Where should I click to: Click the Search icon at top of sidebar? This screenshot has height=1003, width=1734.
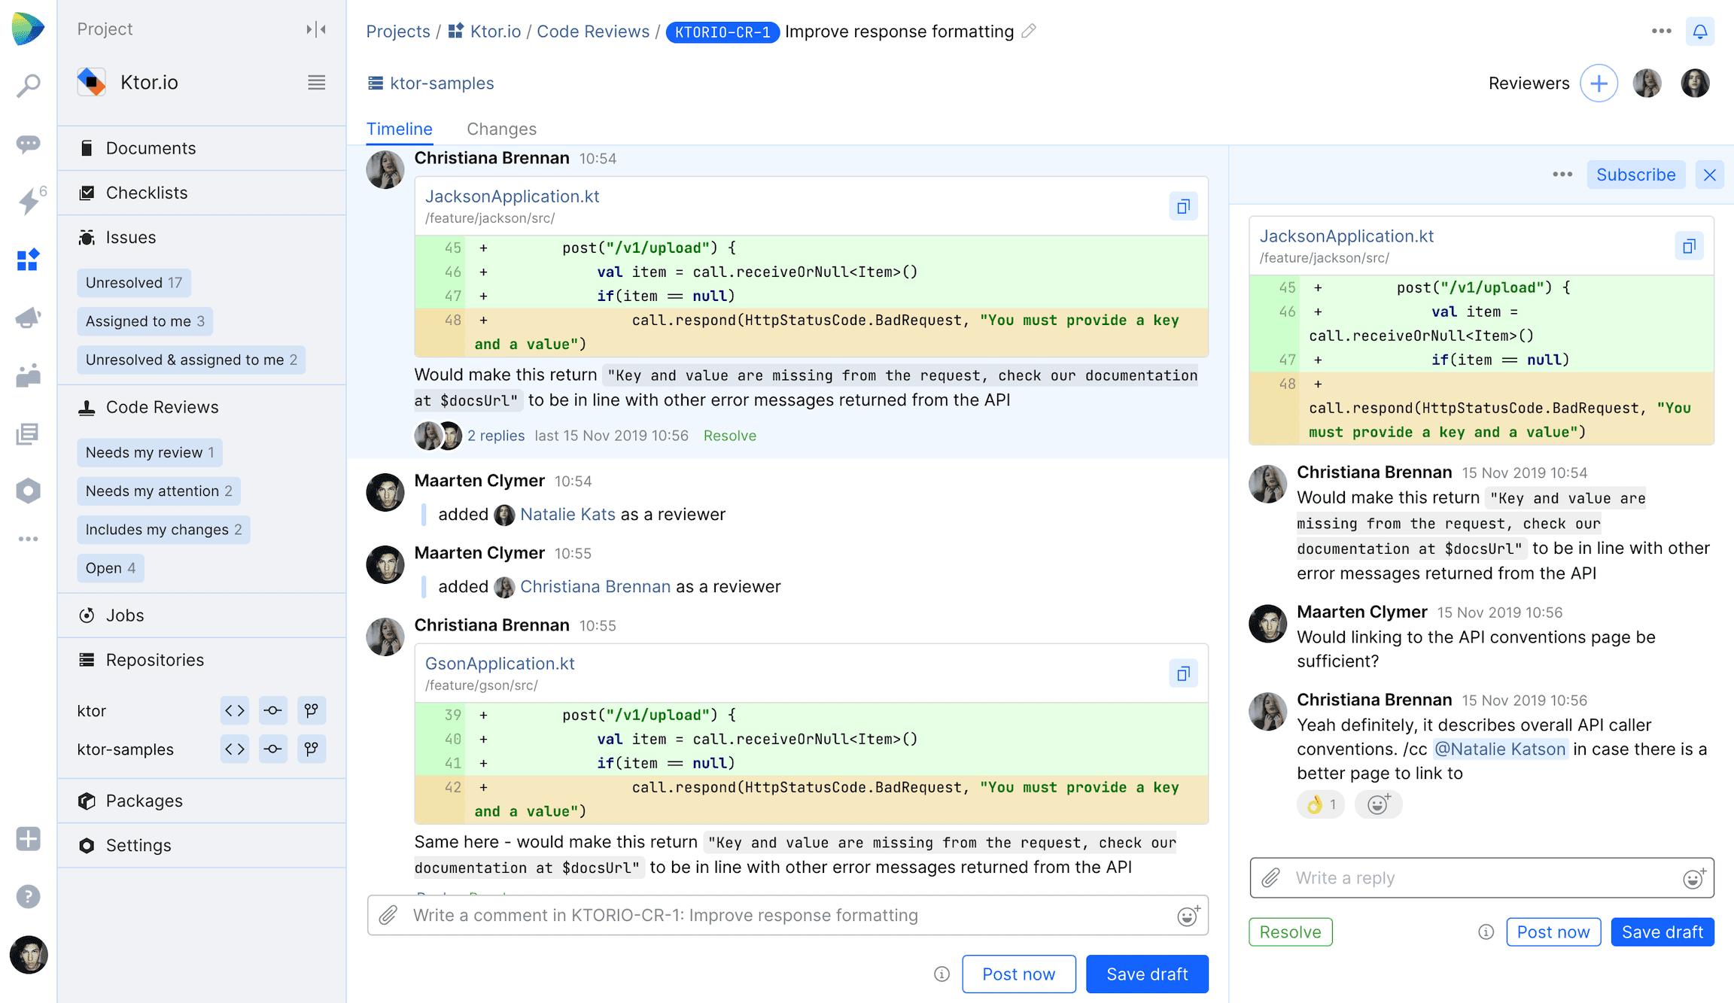click(x=29, y=85)
